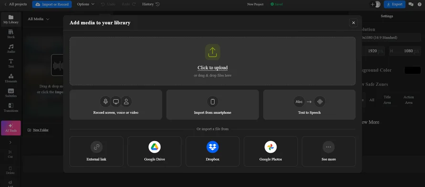This screenshot has height=187, width=425.
Task: Click the Export button
Action: click(394, 4)
